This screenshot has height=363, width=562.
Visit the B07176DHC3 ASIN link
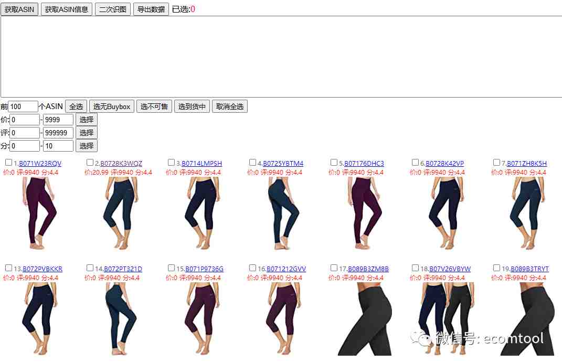pos(364,164)
